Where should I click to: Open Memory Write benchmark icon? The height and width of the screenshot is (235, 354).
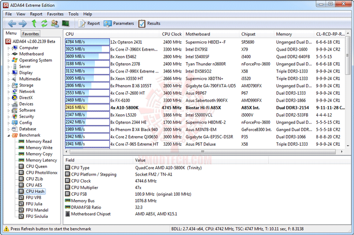point(22,148)
